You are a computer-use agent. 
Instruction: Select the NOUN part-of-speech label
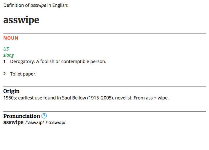(x=11, y=38)
